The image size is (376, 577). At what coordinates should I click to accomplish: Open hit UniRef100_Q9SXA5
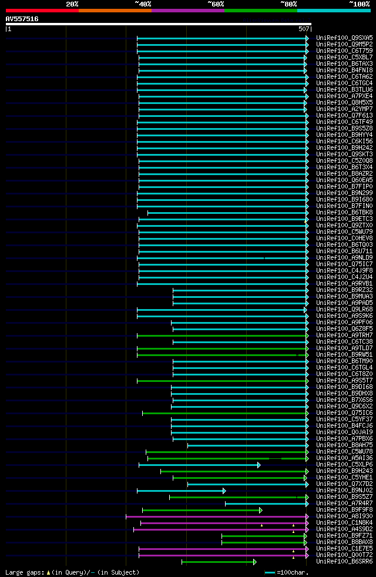click(x=344, y=38)
